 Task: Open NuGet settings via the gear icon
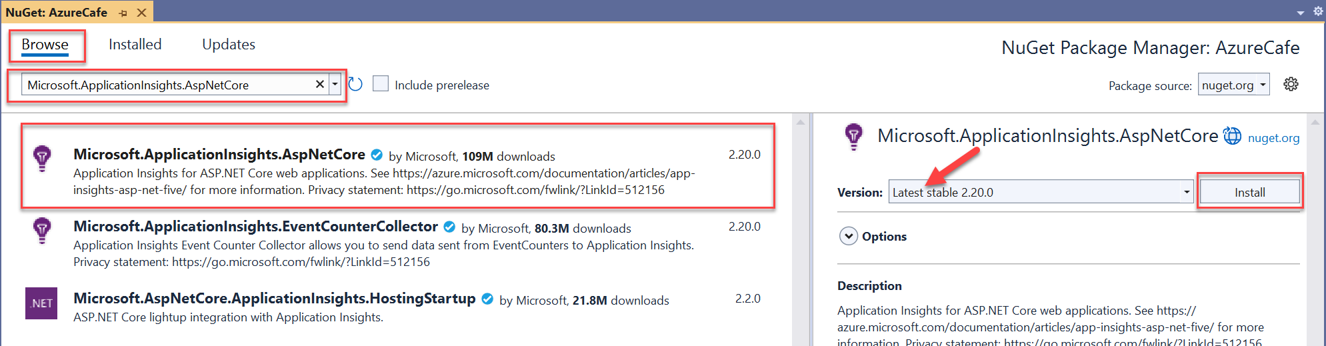point(1291,85)
